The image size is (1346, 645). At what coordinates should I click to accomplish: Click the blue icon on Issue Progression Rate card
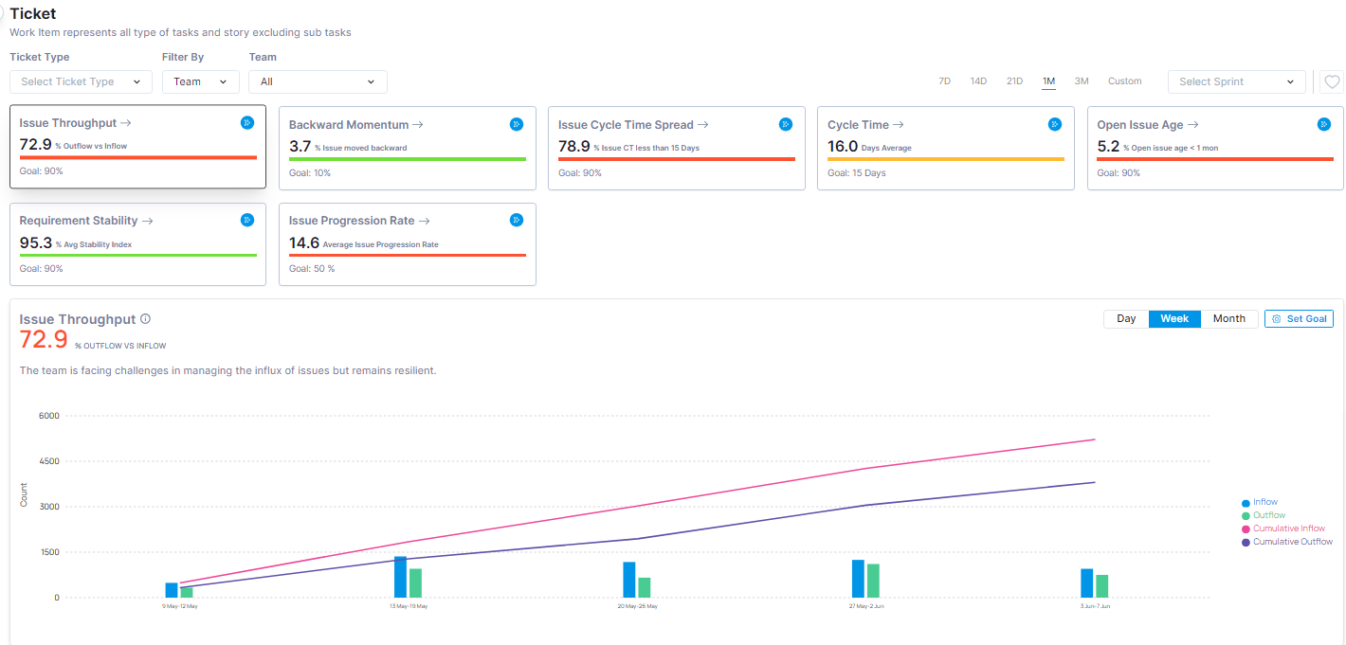pos(517,220)
